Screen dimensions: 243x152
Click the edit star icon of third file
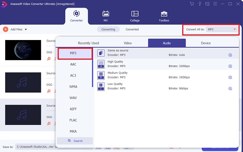click(x=49, y=123)
